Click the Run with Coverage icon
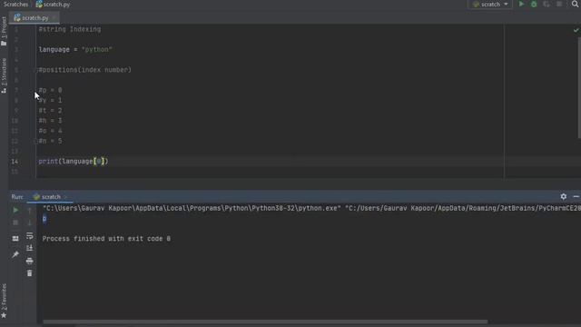Screen dimensions: 581x327 pyautogui.click(x=547, y=4)
